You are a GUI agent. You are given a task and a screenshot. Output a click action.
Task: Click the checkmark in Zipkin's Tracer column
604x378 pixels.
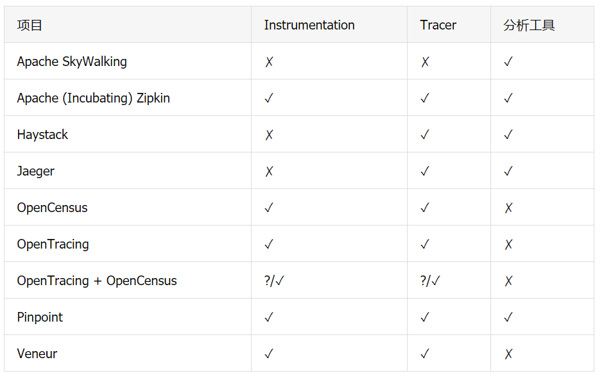click(425, 99)
